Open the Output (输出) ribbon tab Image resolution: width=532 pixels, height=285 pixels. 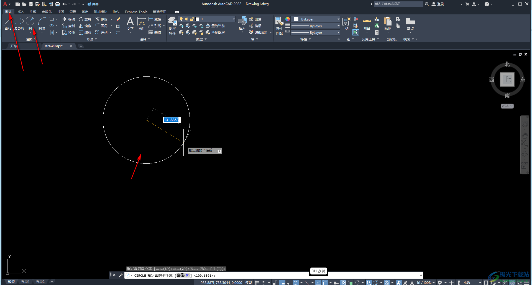point(85,12)
